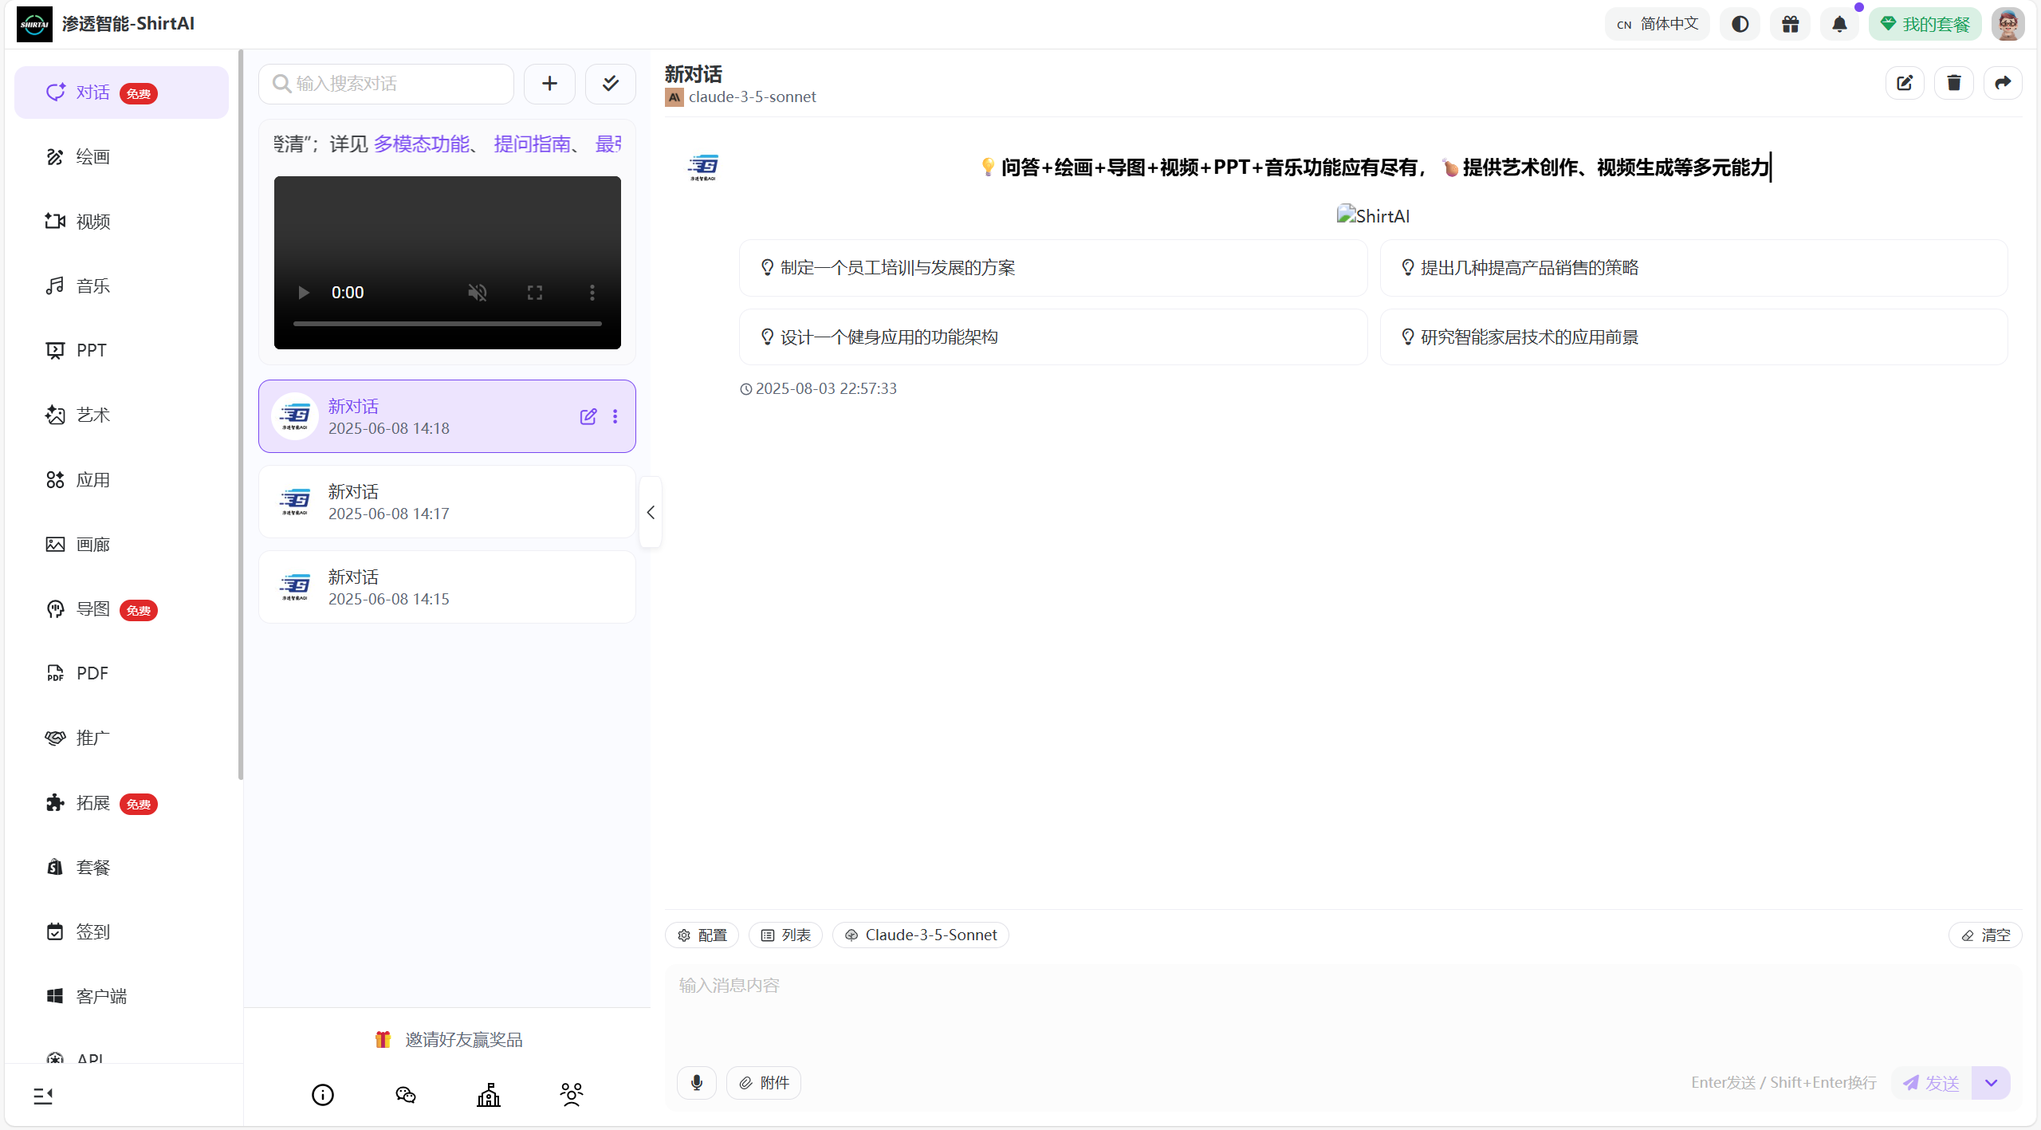Open the Claude-3-5-Sonnet model selector

tap(921, 935)
